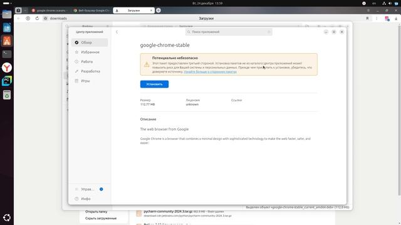Image resolution: width=401 pixels, height=225 pixels.
Task: Click the warning triangle icon in alert
Action: coord(147,64)
